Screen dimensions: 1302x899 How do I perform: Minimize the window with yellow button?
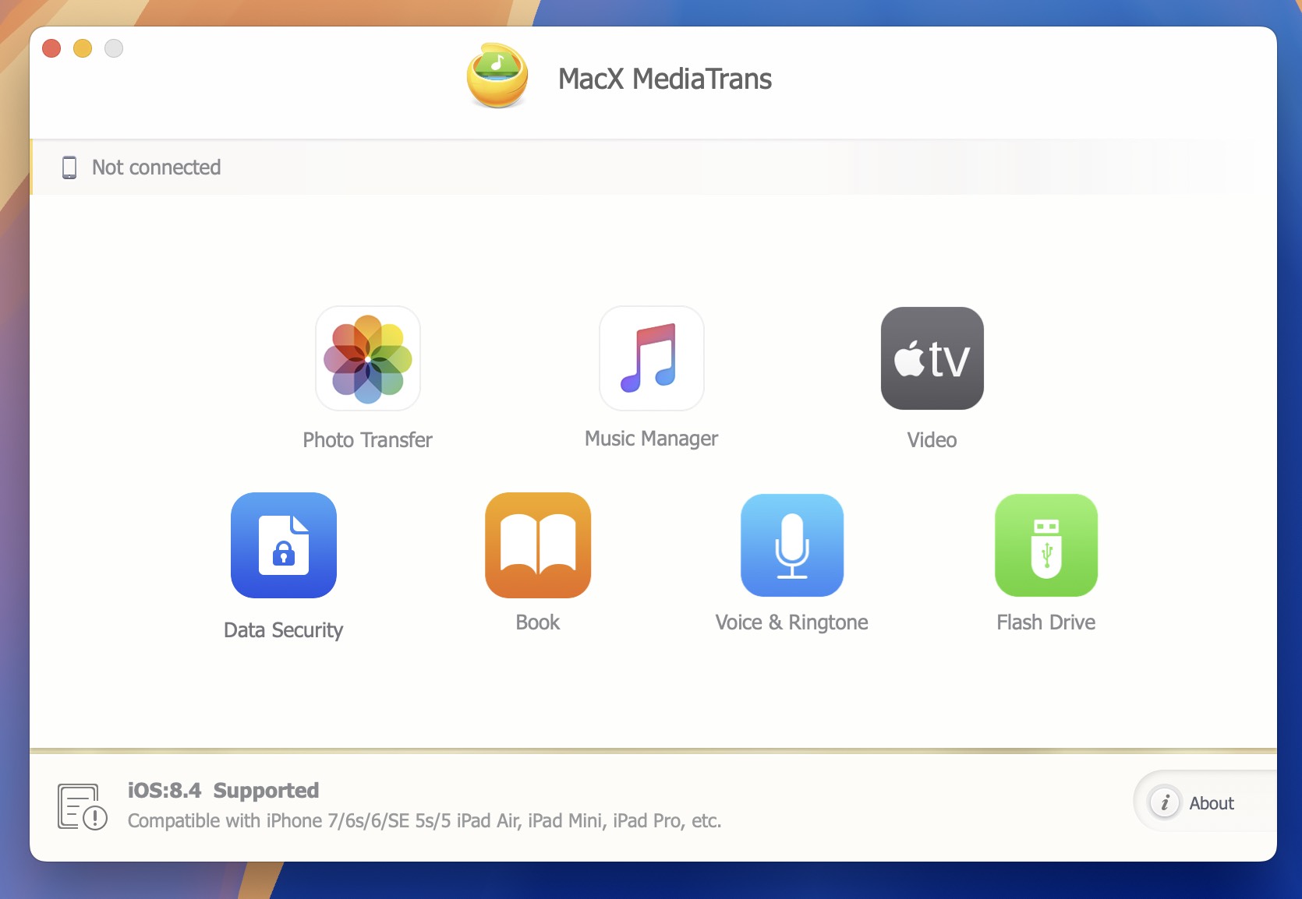(x=83, y=48)
